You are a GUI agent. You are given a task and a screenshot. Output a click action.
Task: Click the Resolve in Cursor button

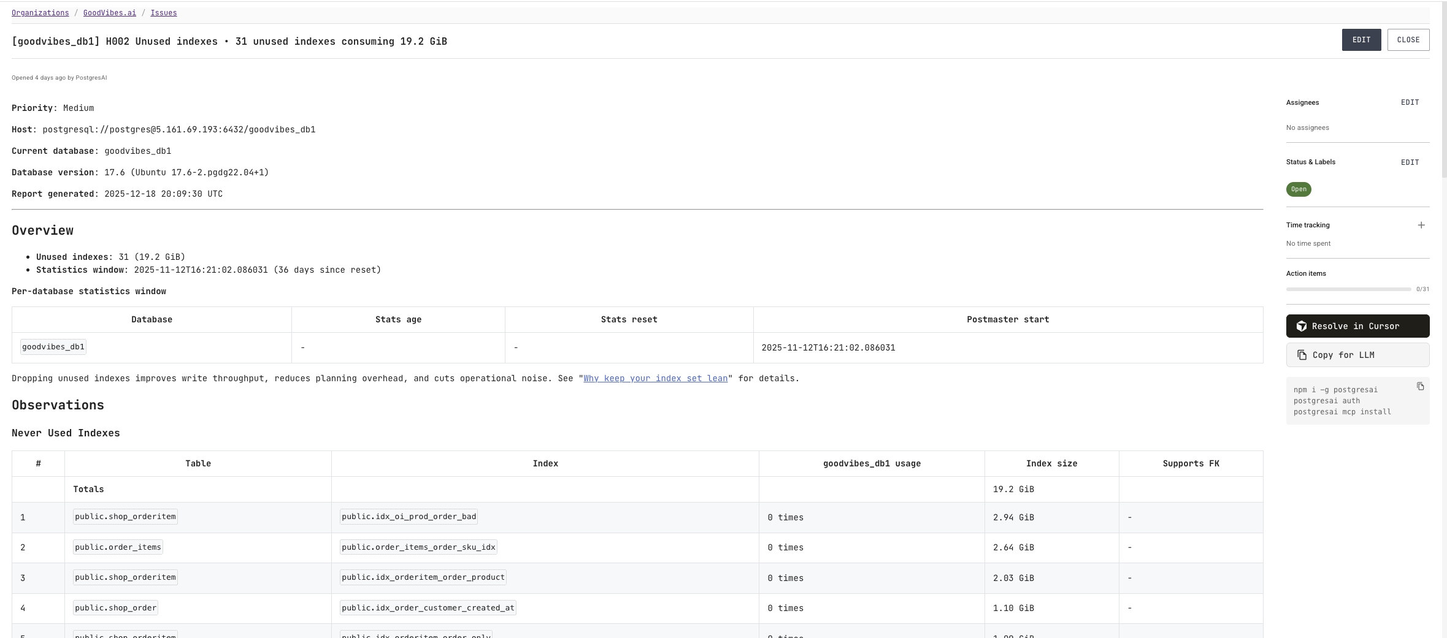coord(1358,325)
